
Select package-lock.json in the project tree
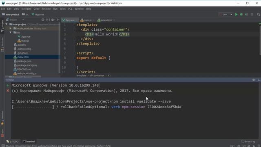pyautogui.click(x=25, y=65)
